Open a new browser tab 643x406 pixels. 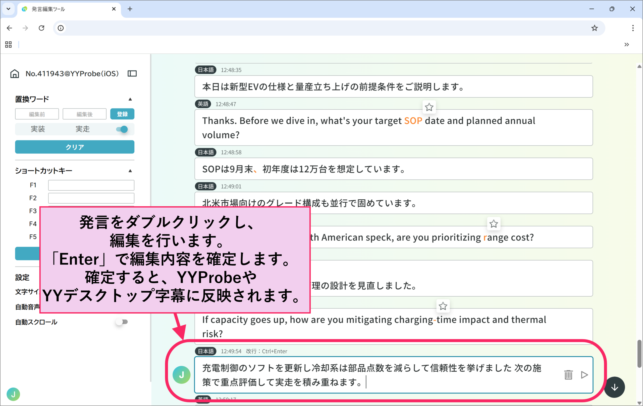[130, 9]
